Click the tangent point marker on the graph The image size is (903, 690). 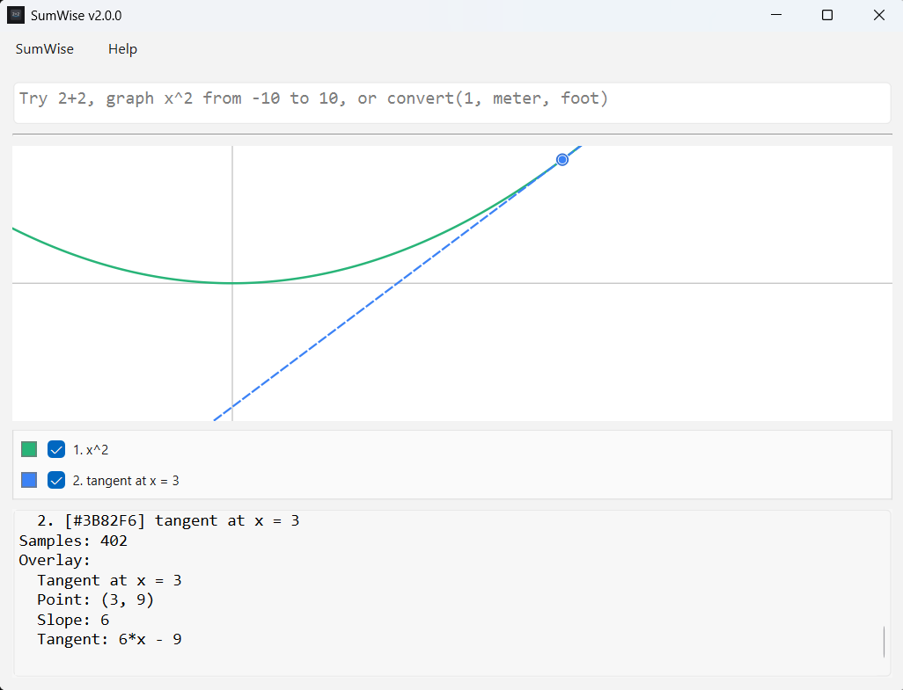click(x=562, y=159)
